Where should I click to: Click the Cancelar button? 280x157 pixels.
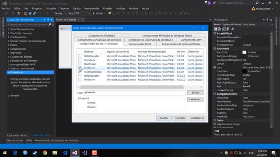pyautogui.click(x=180, y=118)
